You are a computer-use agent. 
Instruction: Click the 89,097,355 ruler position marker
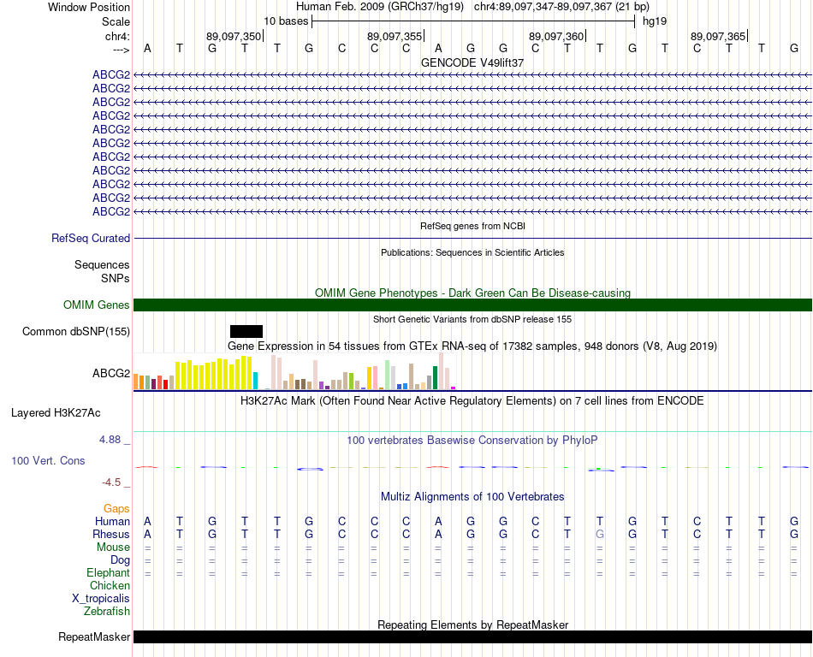click(395, 36)
